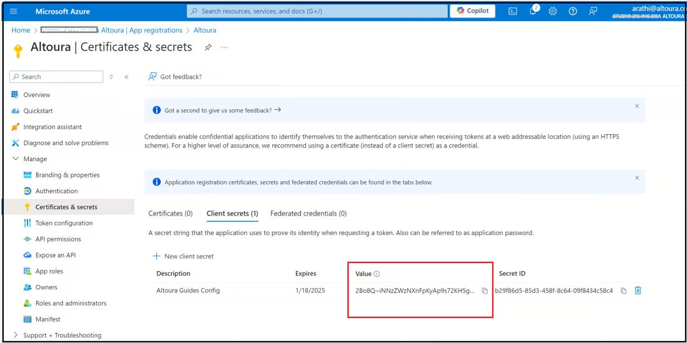Open API permissions
Image resolution: width=687 pixels, height=343 pixels.
coord(58,239)
